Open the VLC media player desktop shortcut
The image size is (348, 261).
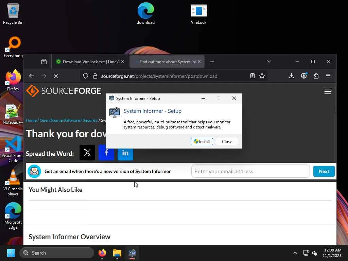click(x=13, y=182)
